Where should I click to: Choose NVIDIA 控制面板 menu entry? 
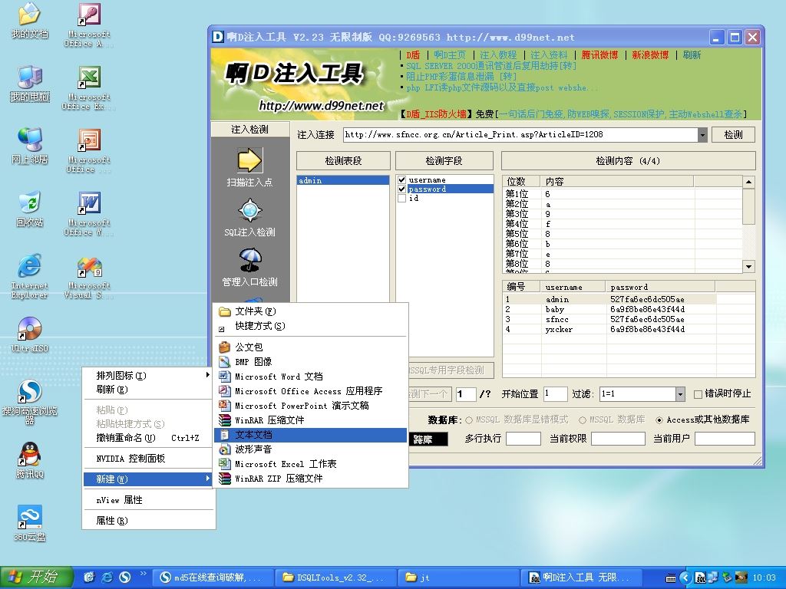coord(148,459)
